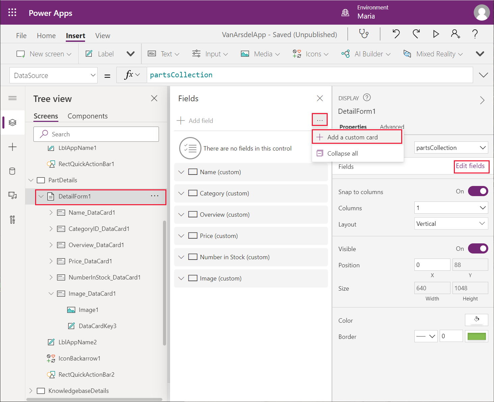This screenshot has width=494, height=402.
Task: Open the Columns dropdown
Action: point(451,208)
